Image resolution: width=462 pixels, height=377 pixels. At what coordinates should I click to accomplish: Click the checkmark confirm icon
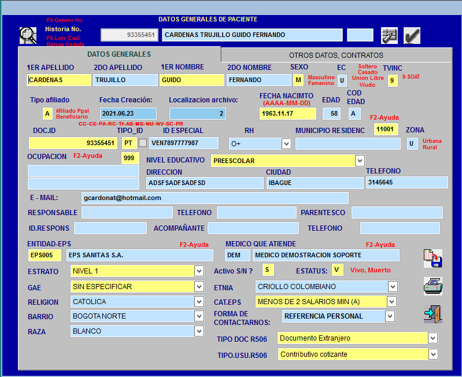click(x=412, y=36)
